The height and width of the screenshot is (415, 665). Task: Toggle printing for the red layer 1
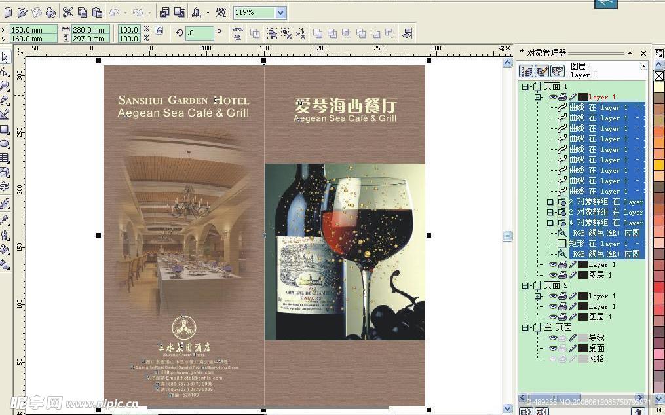point(562,97)
